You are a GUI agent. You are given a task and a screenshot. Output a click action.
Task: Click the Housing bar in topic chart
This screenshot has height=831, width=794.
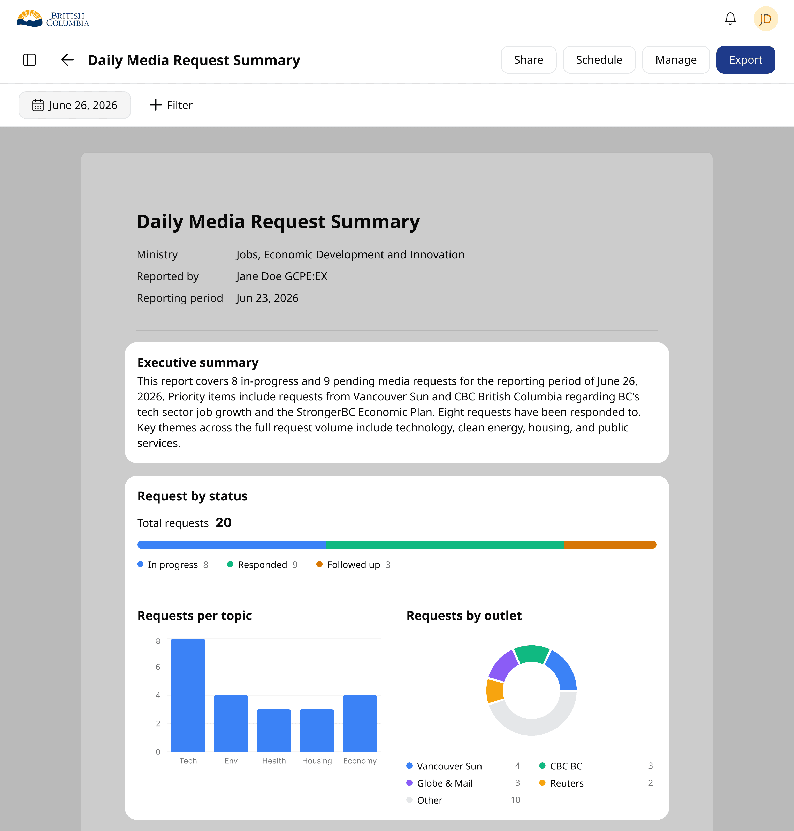click(x=317, y=731)
